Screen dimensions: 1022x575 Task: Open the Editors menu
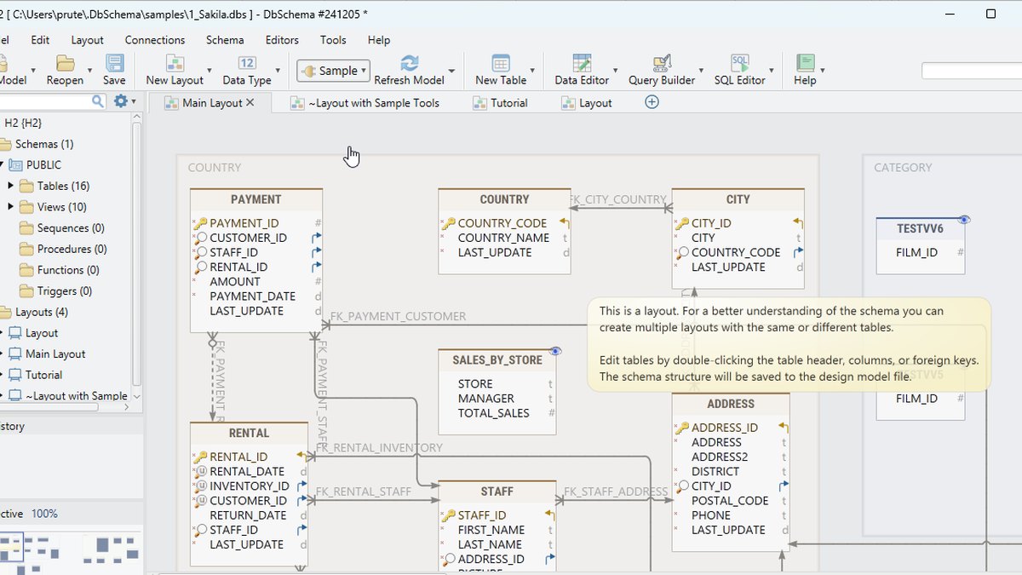coord(282,40)
